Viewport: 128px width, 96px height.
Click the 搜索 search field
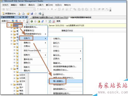click(x=58, y=21)
